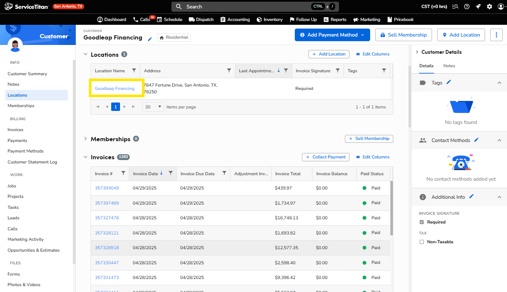Viewport: 507px width, 292px height.
Task: Expand the Memberships section
Action: click(85, 139)
